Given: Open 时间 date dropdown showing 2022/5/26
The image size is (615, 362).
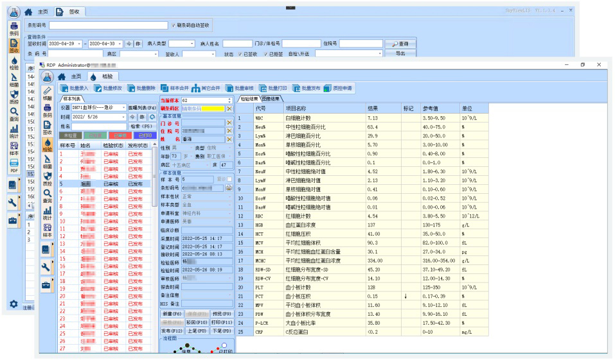Looking at the screenshot, I should (x=124, y=117).
